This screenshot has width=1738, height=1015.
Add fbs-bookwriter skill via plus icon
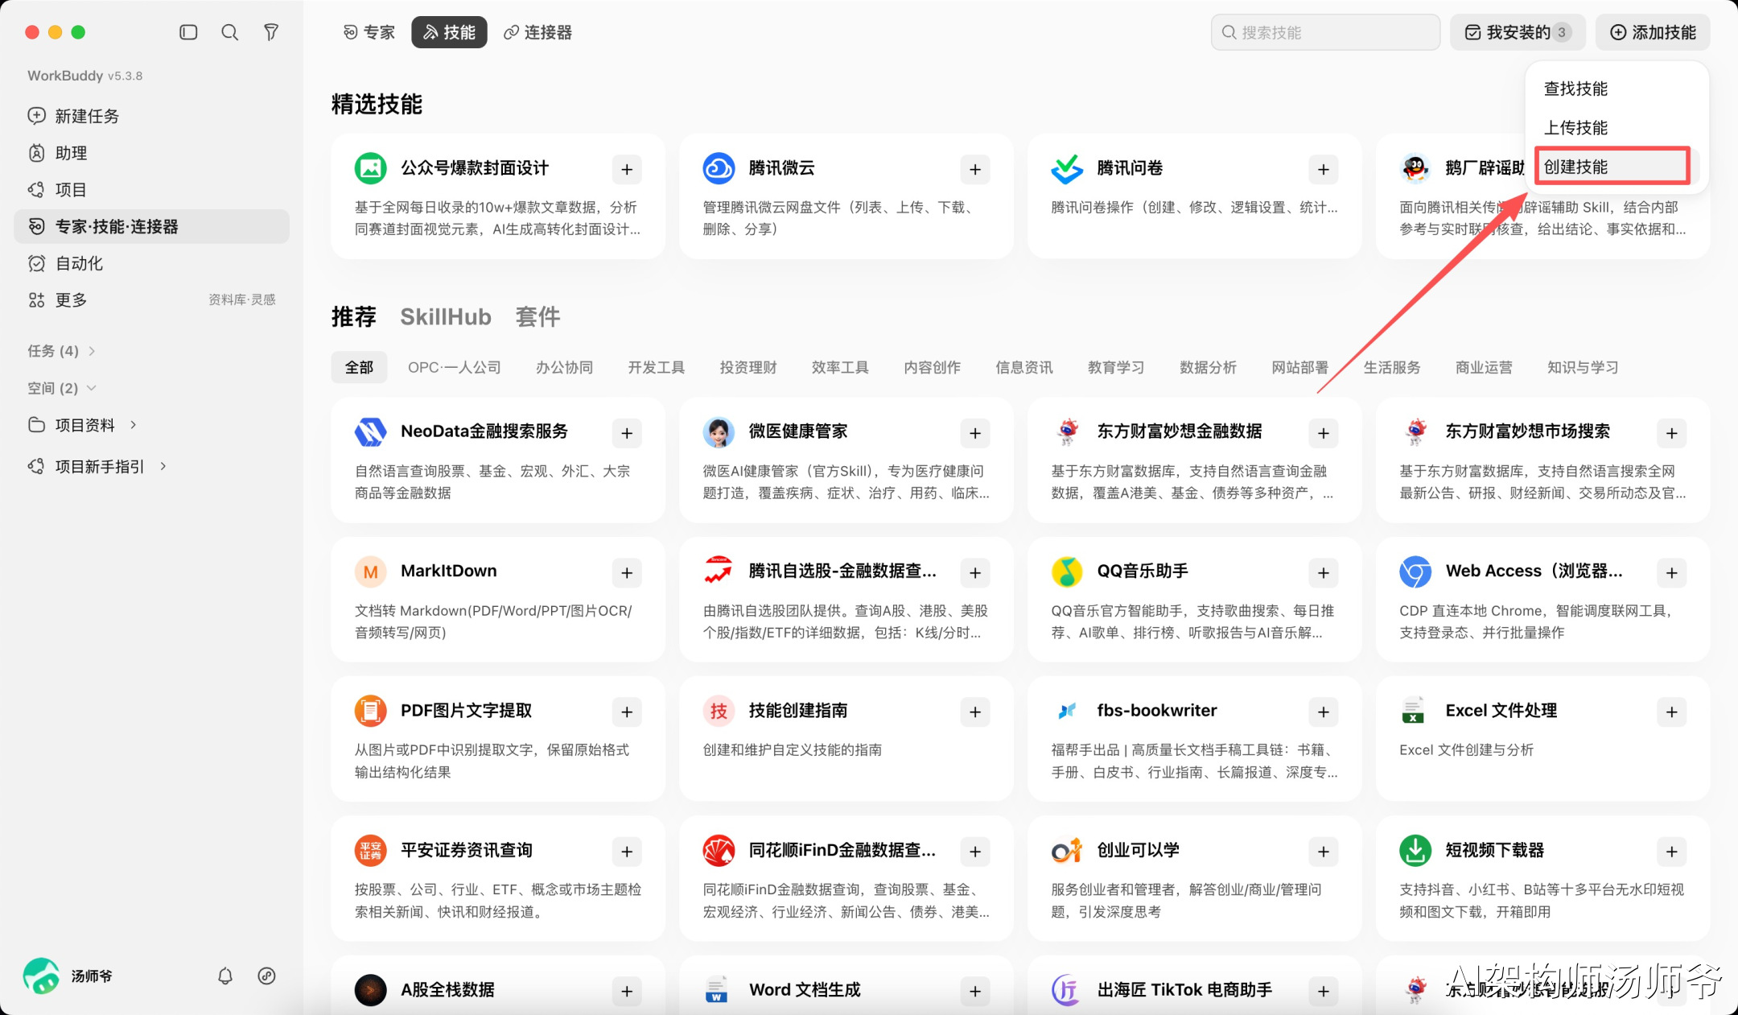coord(1324,712)
